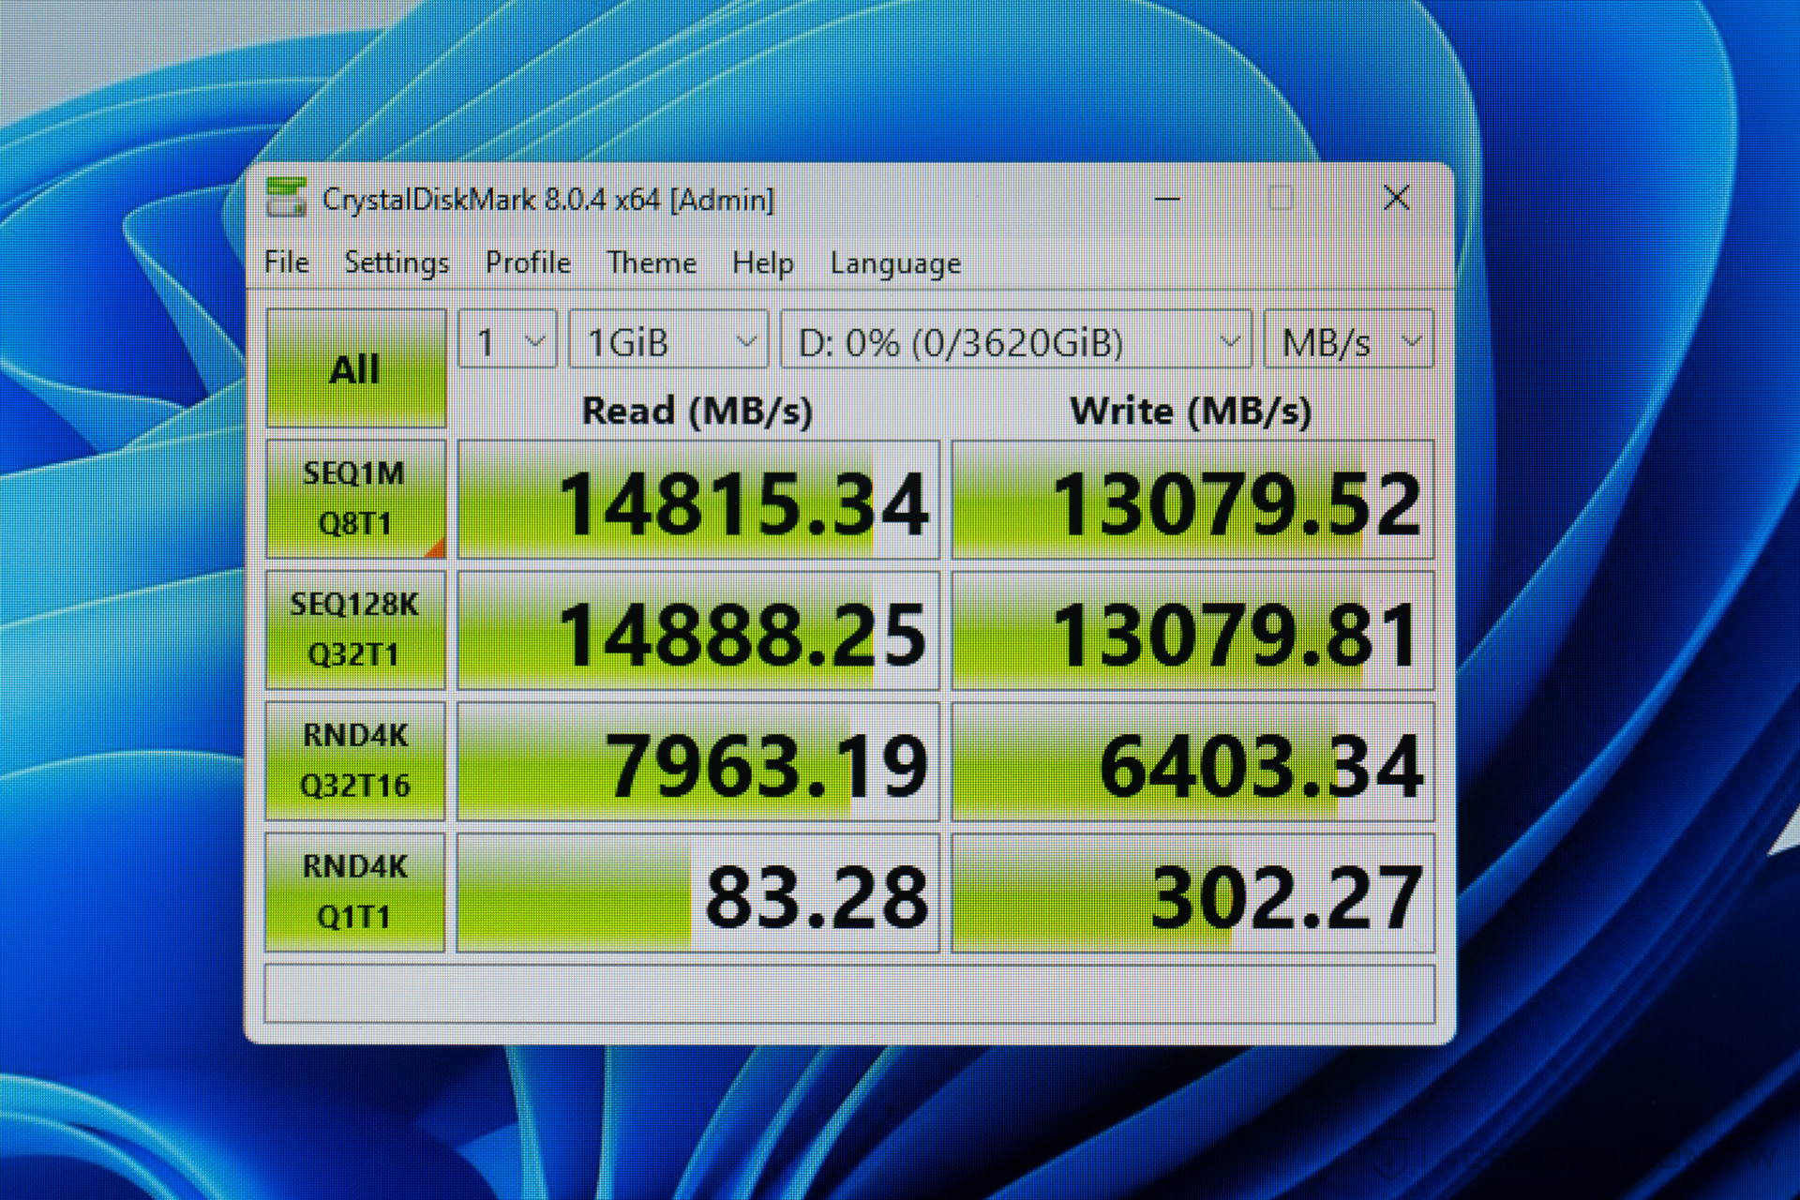Select the SEQ128K write value 13079.81

coord(1192,631)
